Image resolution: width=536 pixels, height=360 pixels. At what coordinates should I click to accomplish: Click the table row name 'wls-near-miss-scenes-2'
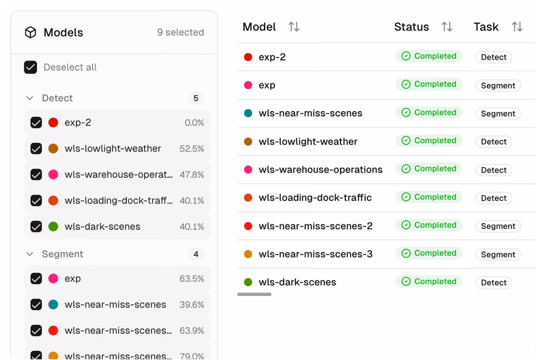315,226
